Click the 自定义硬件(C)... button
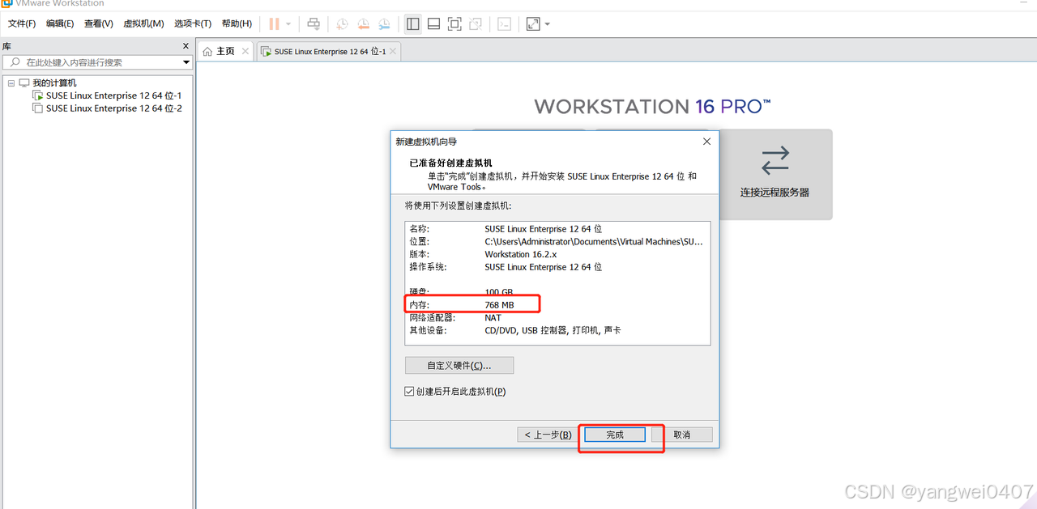The height and width of the screenshot is (509, 1037). (459, 366)
